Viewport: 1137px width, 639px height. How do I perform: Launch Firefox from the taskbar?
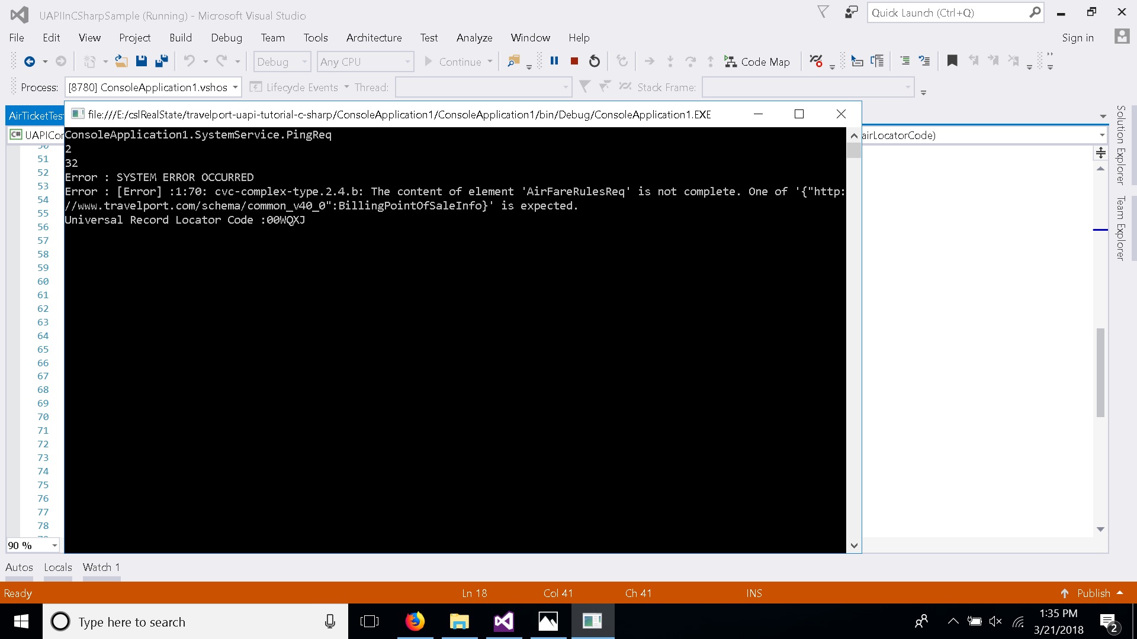(x=415, y=621)
